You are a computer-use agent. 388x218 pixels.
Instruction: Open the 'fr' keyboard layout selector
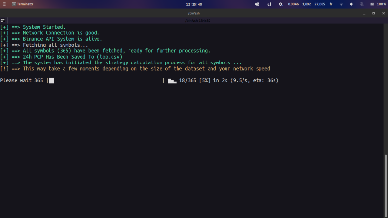[x=331, y=4]
